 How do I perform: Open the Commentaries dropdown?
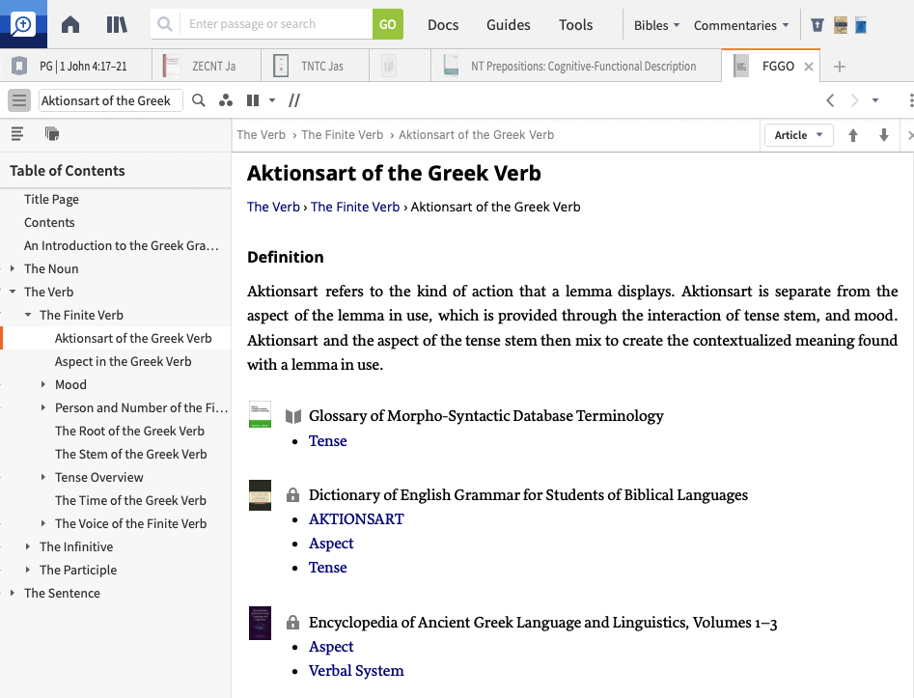741,25
